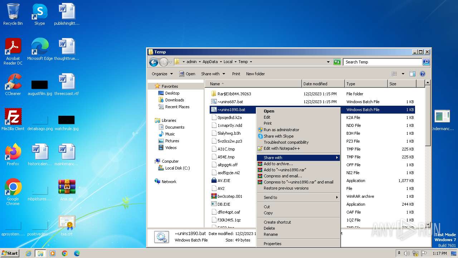This screenshot has height=258, width=458.
Task: Select the Ana.zip archive on desktop
Action: 67,190
